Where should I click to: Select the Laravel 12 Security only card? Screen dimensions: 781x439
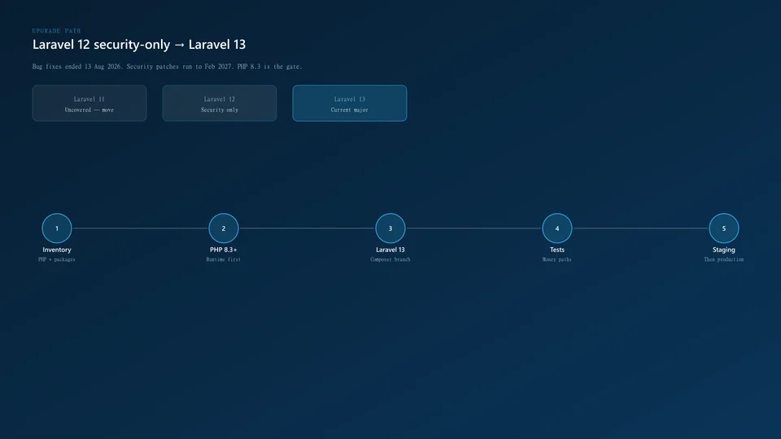pos(220,103)
